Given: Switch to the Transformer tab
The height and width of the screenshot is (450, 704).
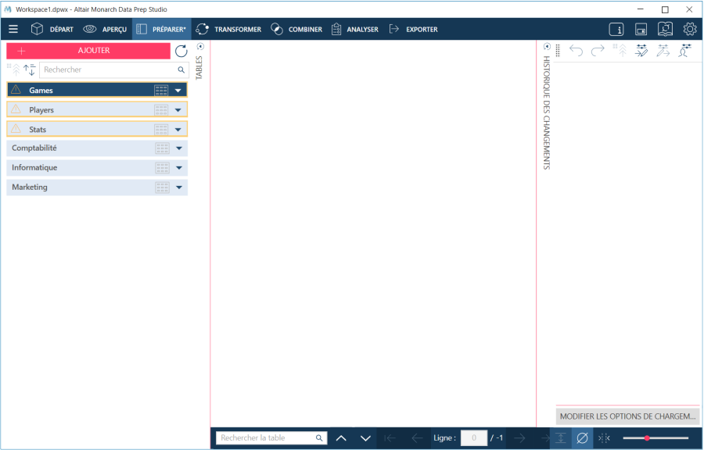Looking at the screenshot, I should [228, 29].
